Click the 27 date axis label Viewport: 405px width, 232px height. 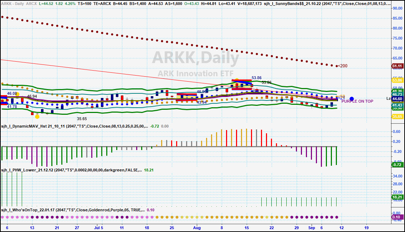(x=77, y=228)
